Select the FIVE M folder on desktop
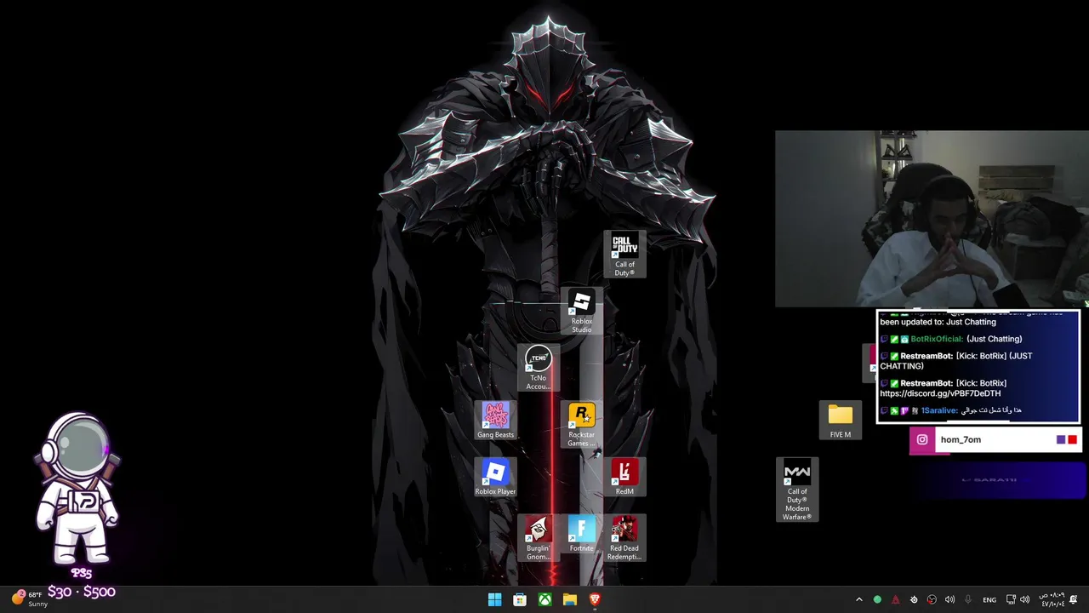The image size is (1089, 613). point(840,421)
